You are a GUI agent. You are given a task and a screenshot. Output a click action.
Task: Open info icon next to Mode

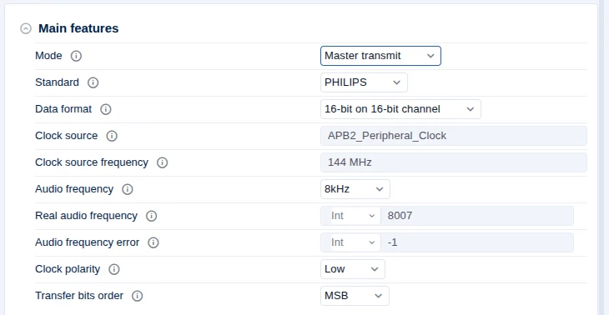(x=76, y=56)
